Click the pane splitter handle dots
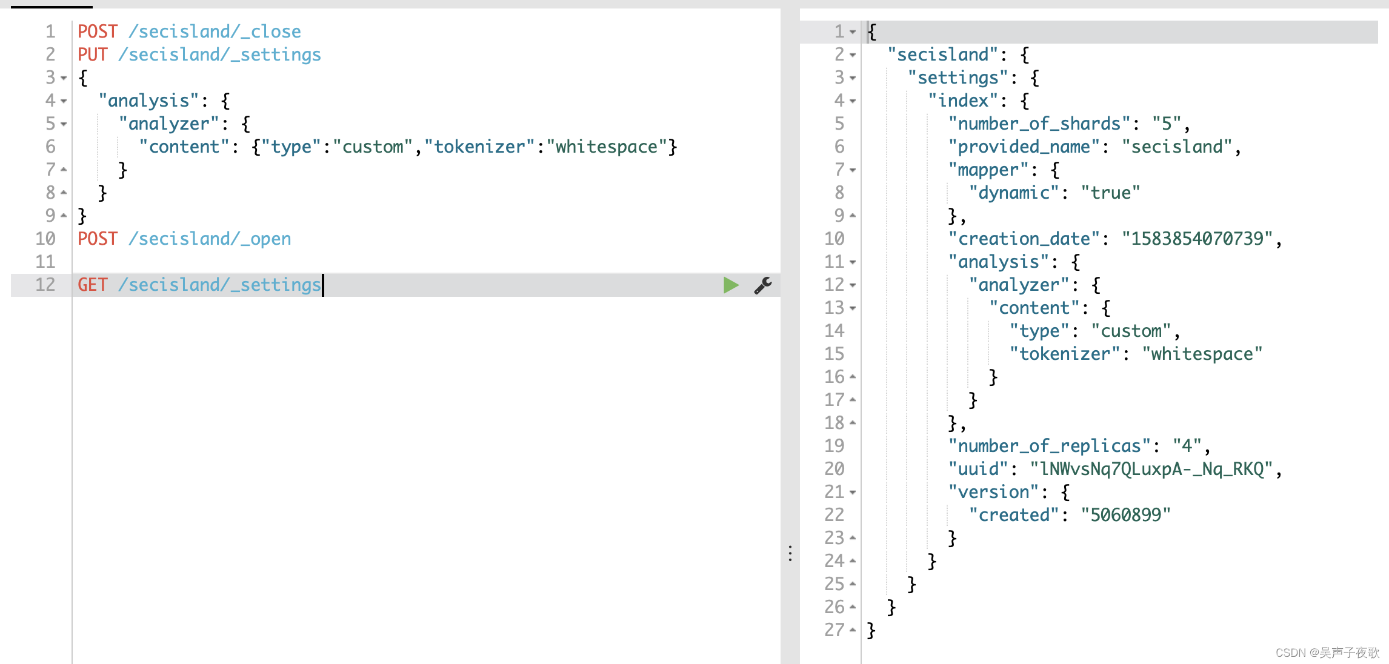 pos(790,553)
